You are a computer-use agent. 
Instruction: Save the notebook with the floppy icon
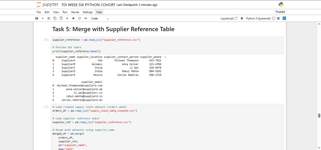(37, 18)
